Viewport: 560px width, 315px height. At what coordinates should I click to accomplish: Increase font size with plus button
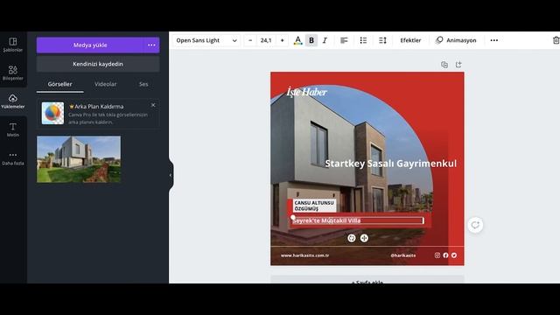pyautogui.click(x=282, y=40)
